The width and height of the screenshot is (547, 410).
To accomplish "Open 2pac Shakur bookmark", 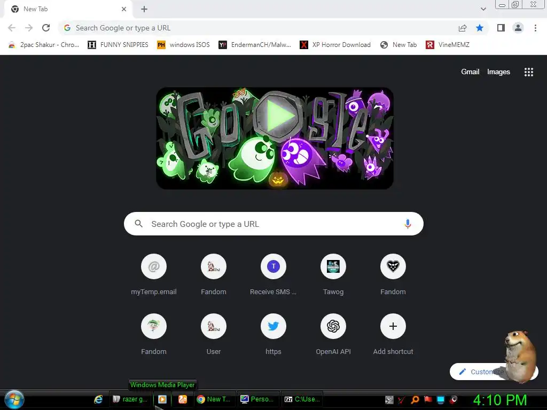I will coord(44,45).
